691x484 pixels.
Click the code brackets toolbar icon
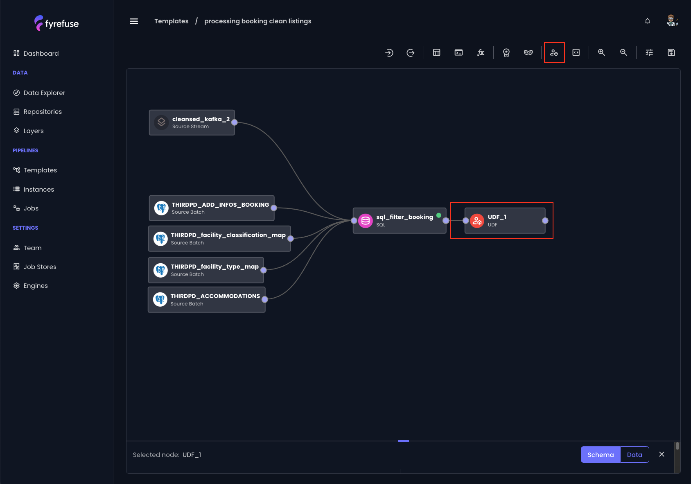pos(576,52)
